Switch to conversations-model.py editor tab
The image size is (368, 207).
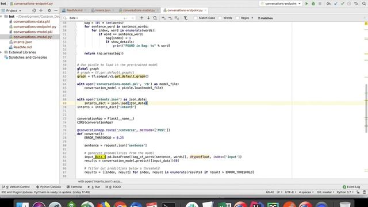(x=139, y=10)
